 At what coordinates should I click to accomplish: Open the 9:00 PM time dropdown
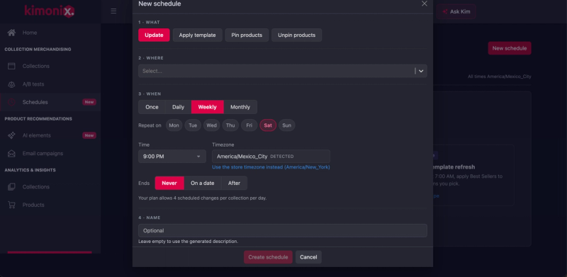click(172, 157)
